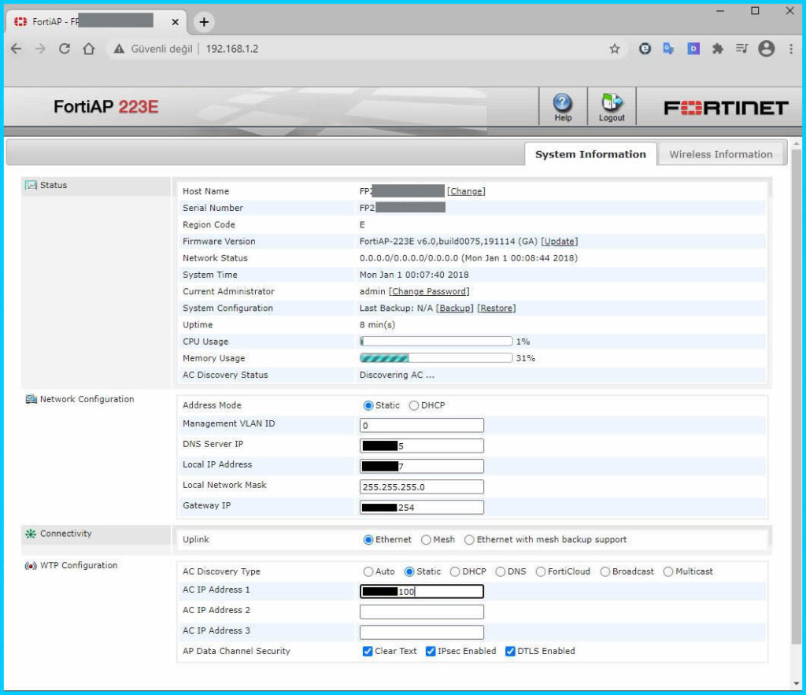
Task: Switch to System Information tab
Action: click(x=590, y=154)
